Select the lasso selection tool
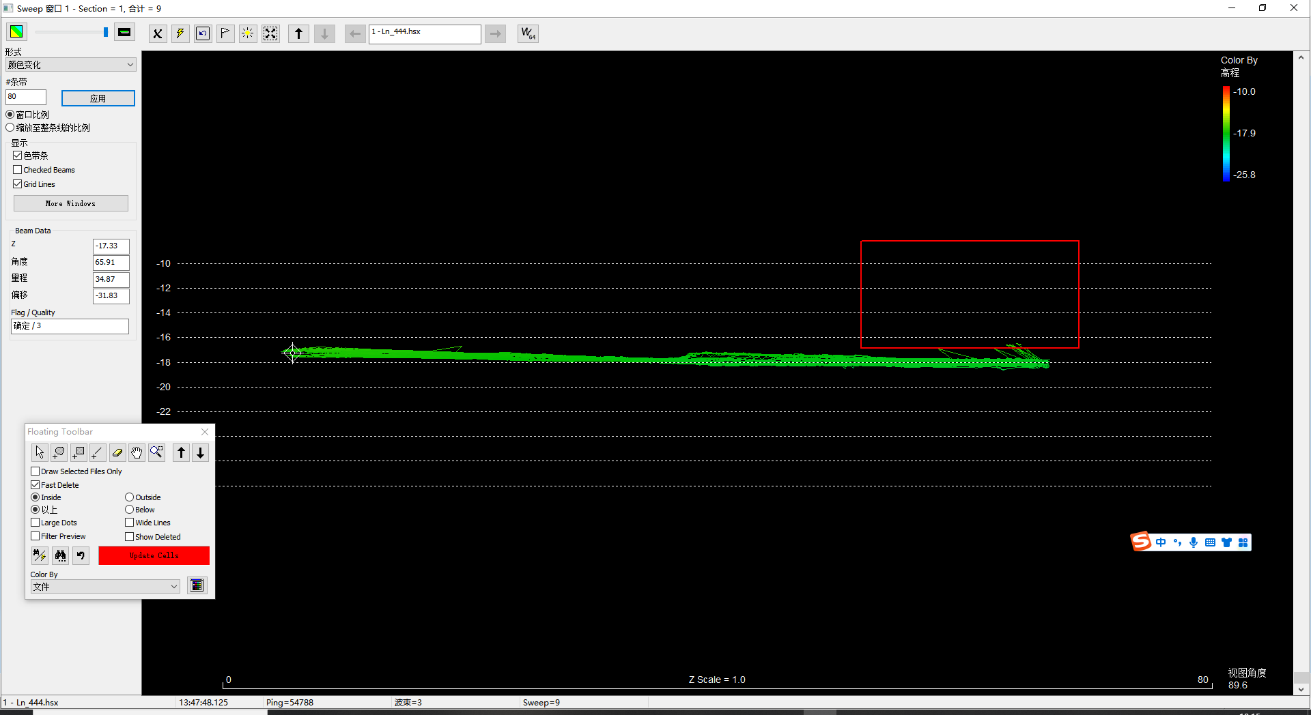 pyautogui.click(x=59, y=452)
